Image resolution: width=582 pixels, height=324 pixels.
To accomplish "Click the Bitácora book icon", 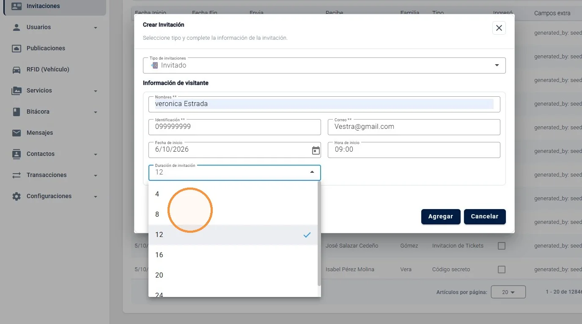I will pyautogui.click(x=16, y=112).
